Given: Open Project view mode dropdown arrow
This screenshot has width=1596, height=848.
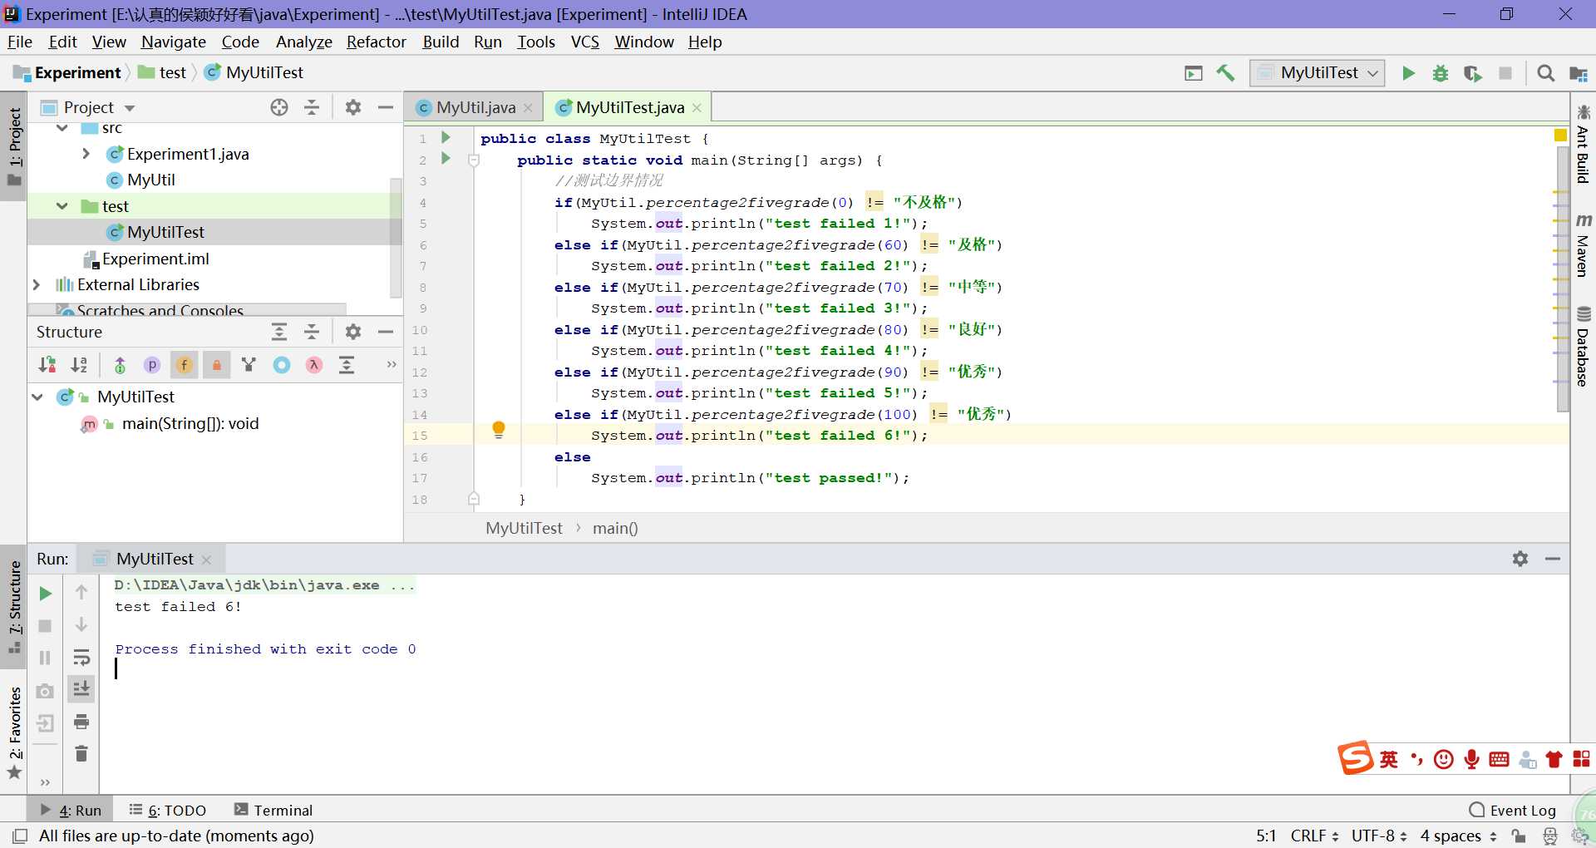Looking at the screenshot, I should point(130,108).
